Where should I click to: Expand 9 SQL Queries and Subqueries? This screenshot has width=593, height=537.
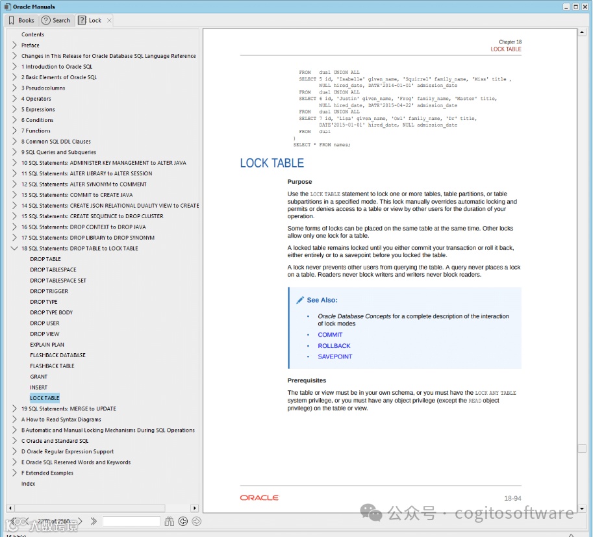point(14,152)
